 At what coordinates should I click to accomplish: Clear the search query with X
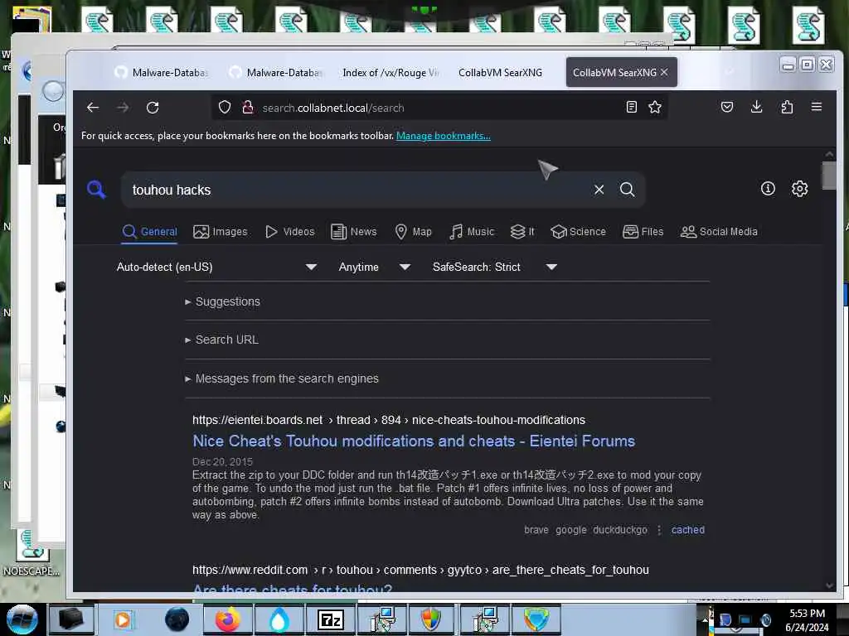(x=599, y=190)
